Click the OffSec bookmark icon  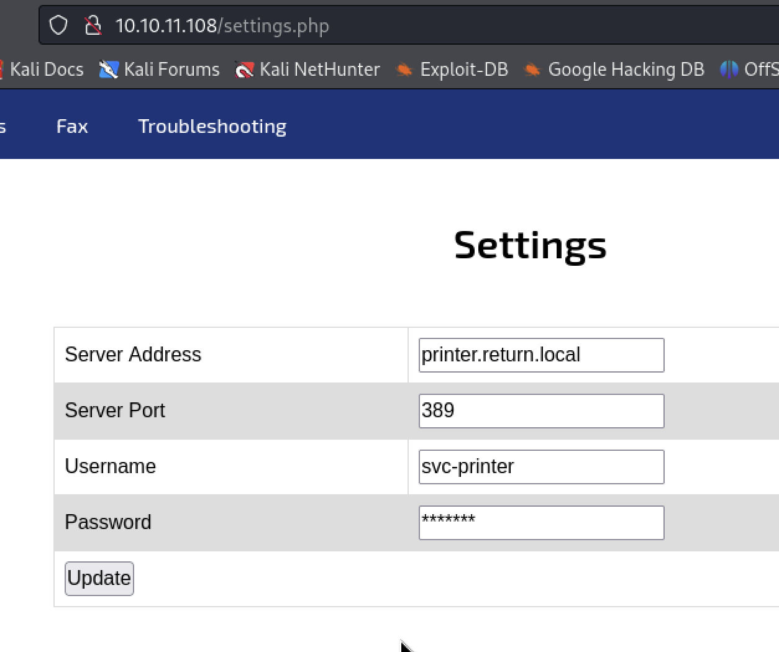(729, 70)
